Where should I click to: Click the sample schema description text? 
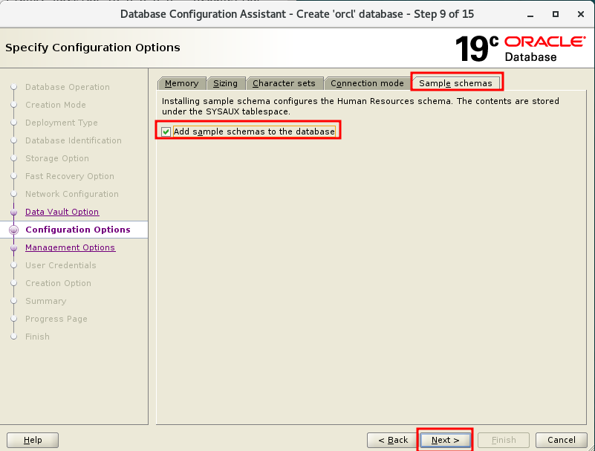[x=360, y=106]
